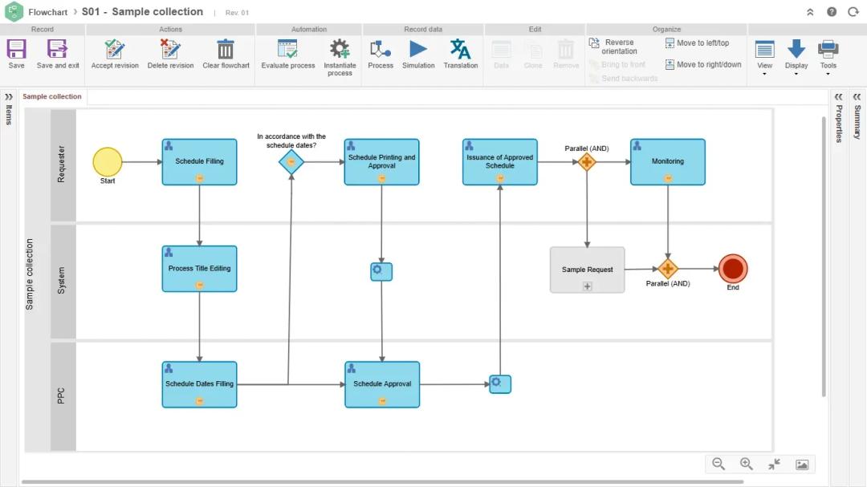Zoom out of the flowchart canvas
The height and width of the screenshot is (487, 867).
[718, 464]
